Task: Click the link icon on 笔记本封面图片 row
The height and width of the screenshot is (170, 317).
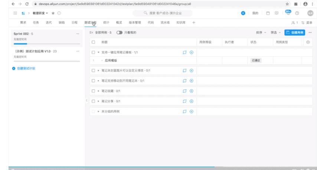Action: pyautogui.click(x=184, y=71)
